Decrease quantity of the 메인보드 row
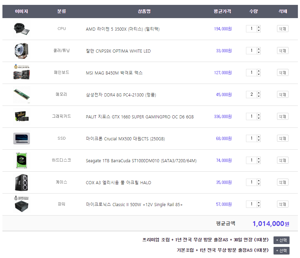The image size is (300, 258). pos(259,74)
